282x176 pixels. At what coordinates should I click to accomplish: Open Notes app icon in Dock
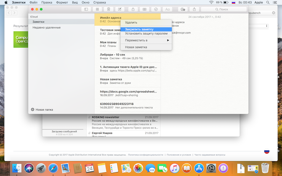point(102,168)
